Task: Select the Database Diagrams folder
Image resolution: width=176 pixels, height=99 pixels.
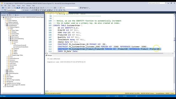Action: [x=15, y=27]
